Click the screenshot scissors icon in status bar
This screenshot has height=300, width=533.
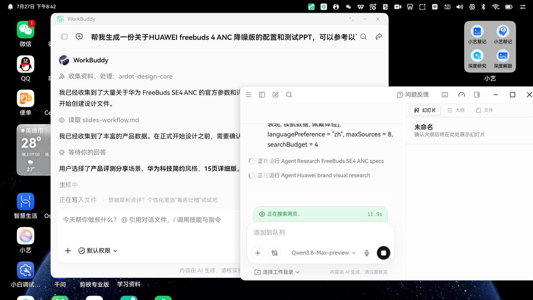(410, 7)
